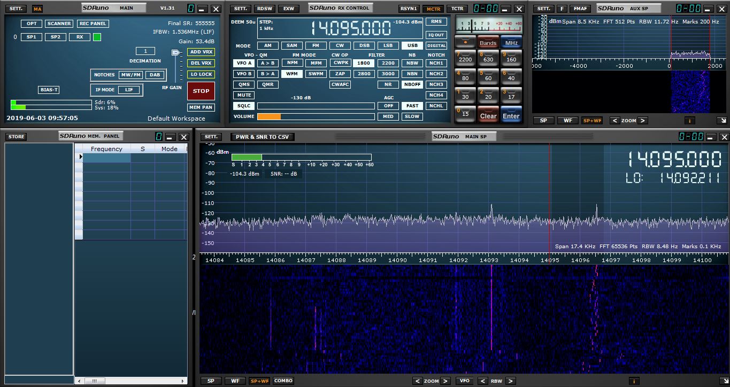Image resolution: width=730 pixels, height=387 pixels.
Task: Open SETT. in the Aux SP panel
Action: tap(543, 9)
